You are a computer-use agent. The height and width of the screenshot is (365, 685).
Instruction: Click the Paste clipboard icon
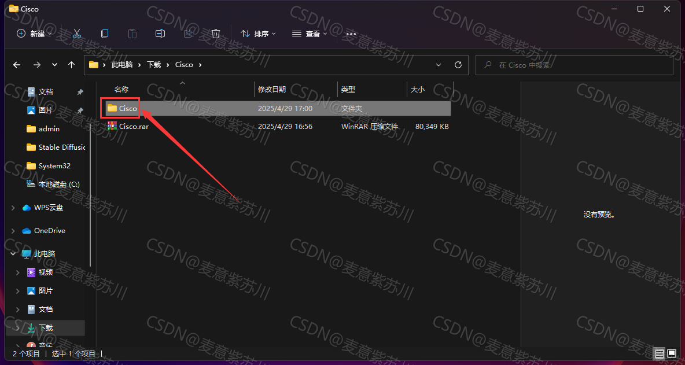(x=132, y=34)
